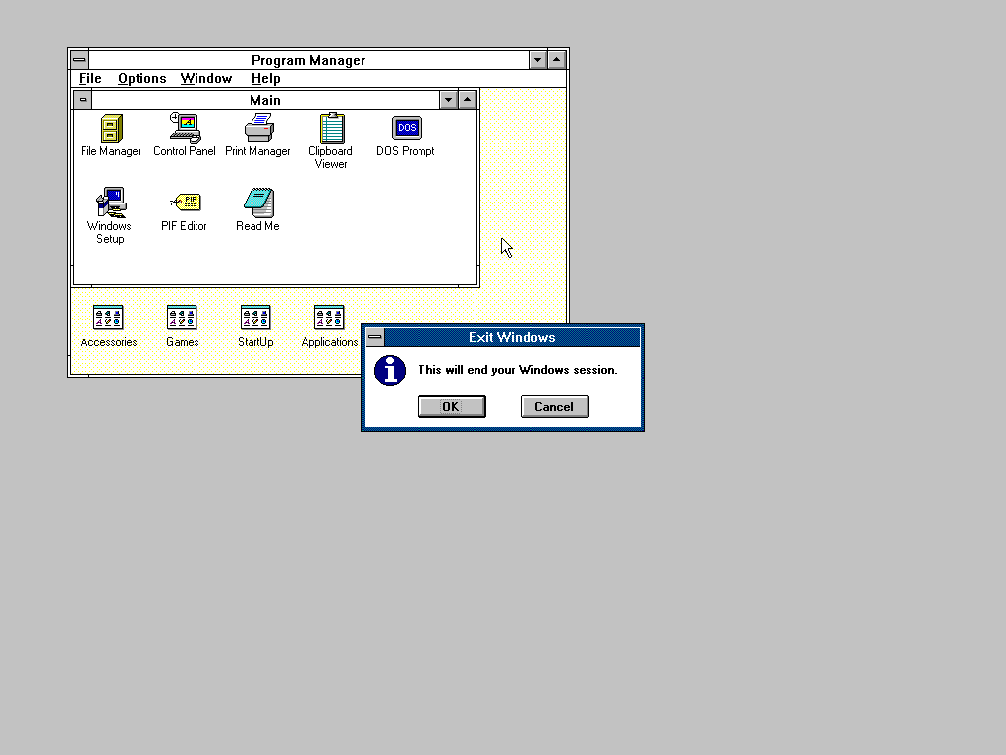The height and width of the screenshot is (755, 1006).
Task: Select the Windows Setup icon
Action: pos(110,203)
